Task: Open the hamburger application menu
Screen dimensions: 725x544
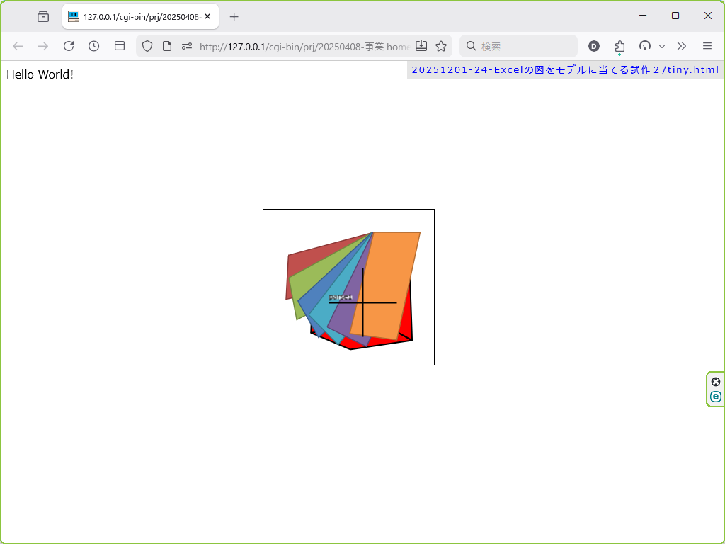Action: [707, 46]
